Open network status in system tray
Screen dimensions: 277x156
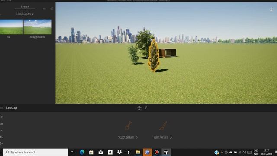click(240, 152)
